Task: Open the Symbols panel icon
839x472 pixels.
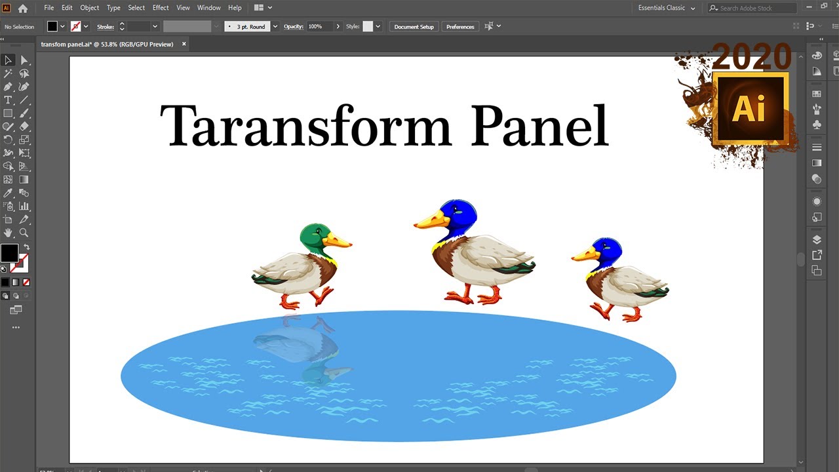Action: coord(817,124)
